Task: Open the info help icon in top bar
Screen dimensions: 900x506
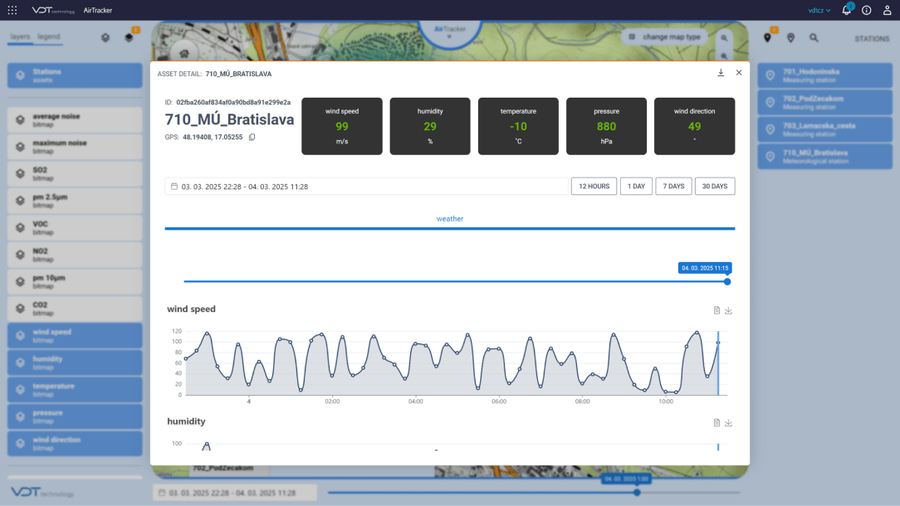Action: (867, 10)
